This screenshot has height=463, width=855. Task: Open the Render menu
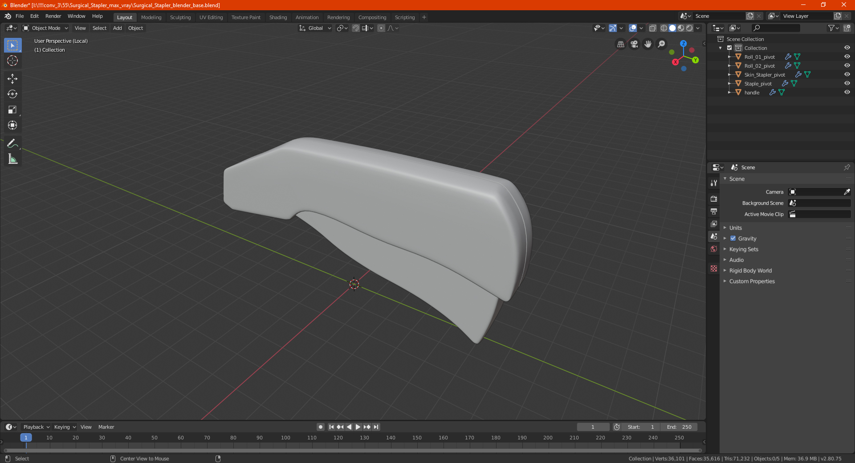point(53,16)
